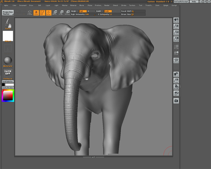The image size is (211, 169).
Task: Click the Help button
Action: [194, 2]
